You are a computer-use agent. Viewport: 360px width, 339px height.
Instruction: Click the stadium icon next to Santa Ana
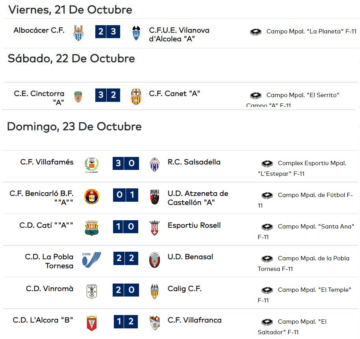[267, 227]
